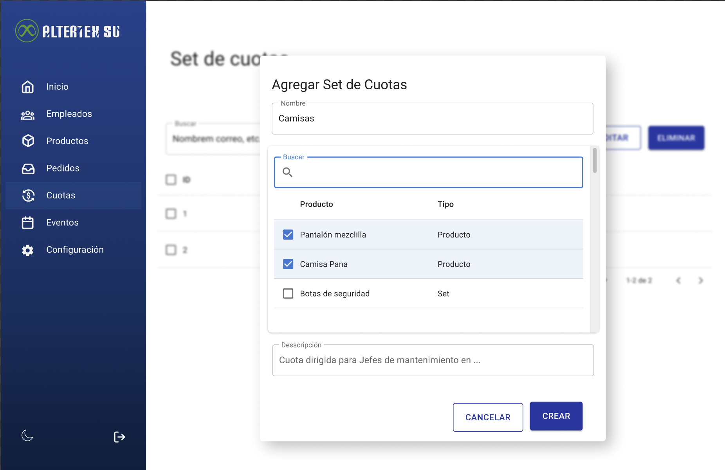The width and height of the screenshot is (725, 470).
Task: Click CREAR button
Action: click(556, 416)
